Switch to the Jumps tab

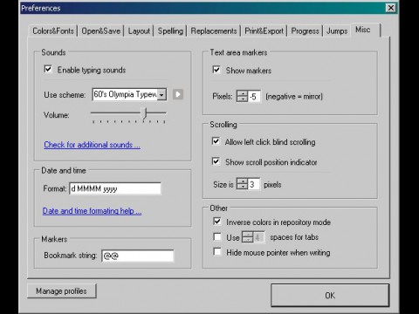coord(337,31)
